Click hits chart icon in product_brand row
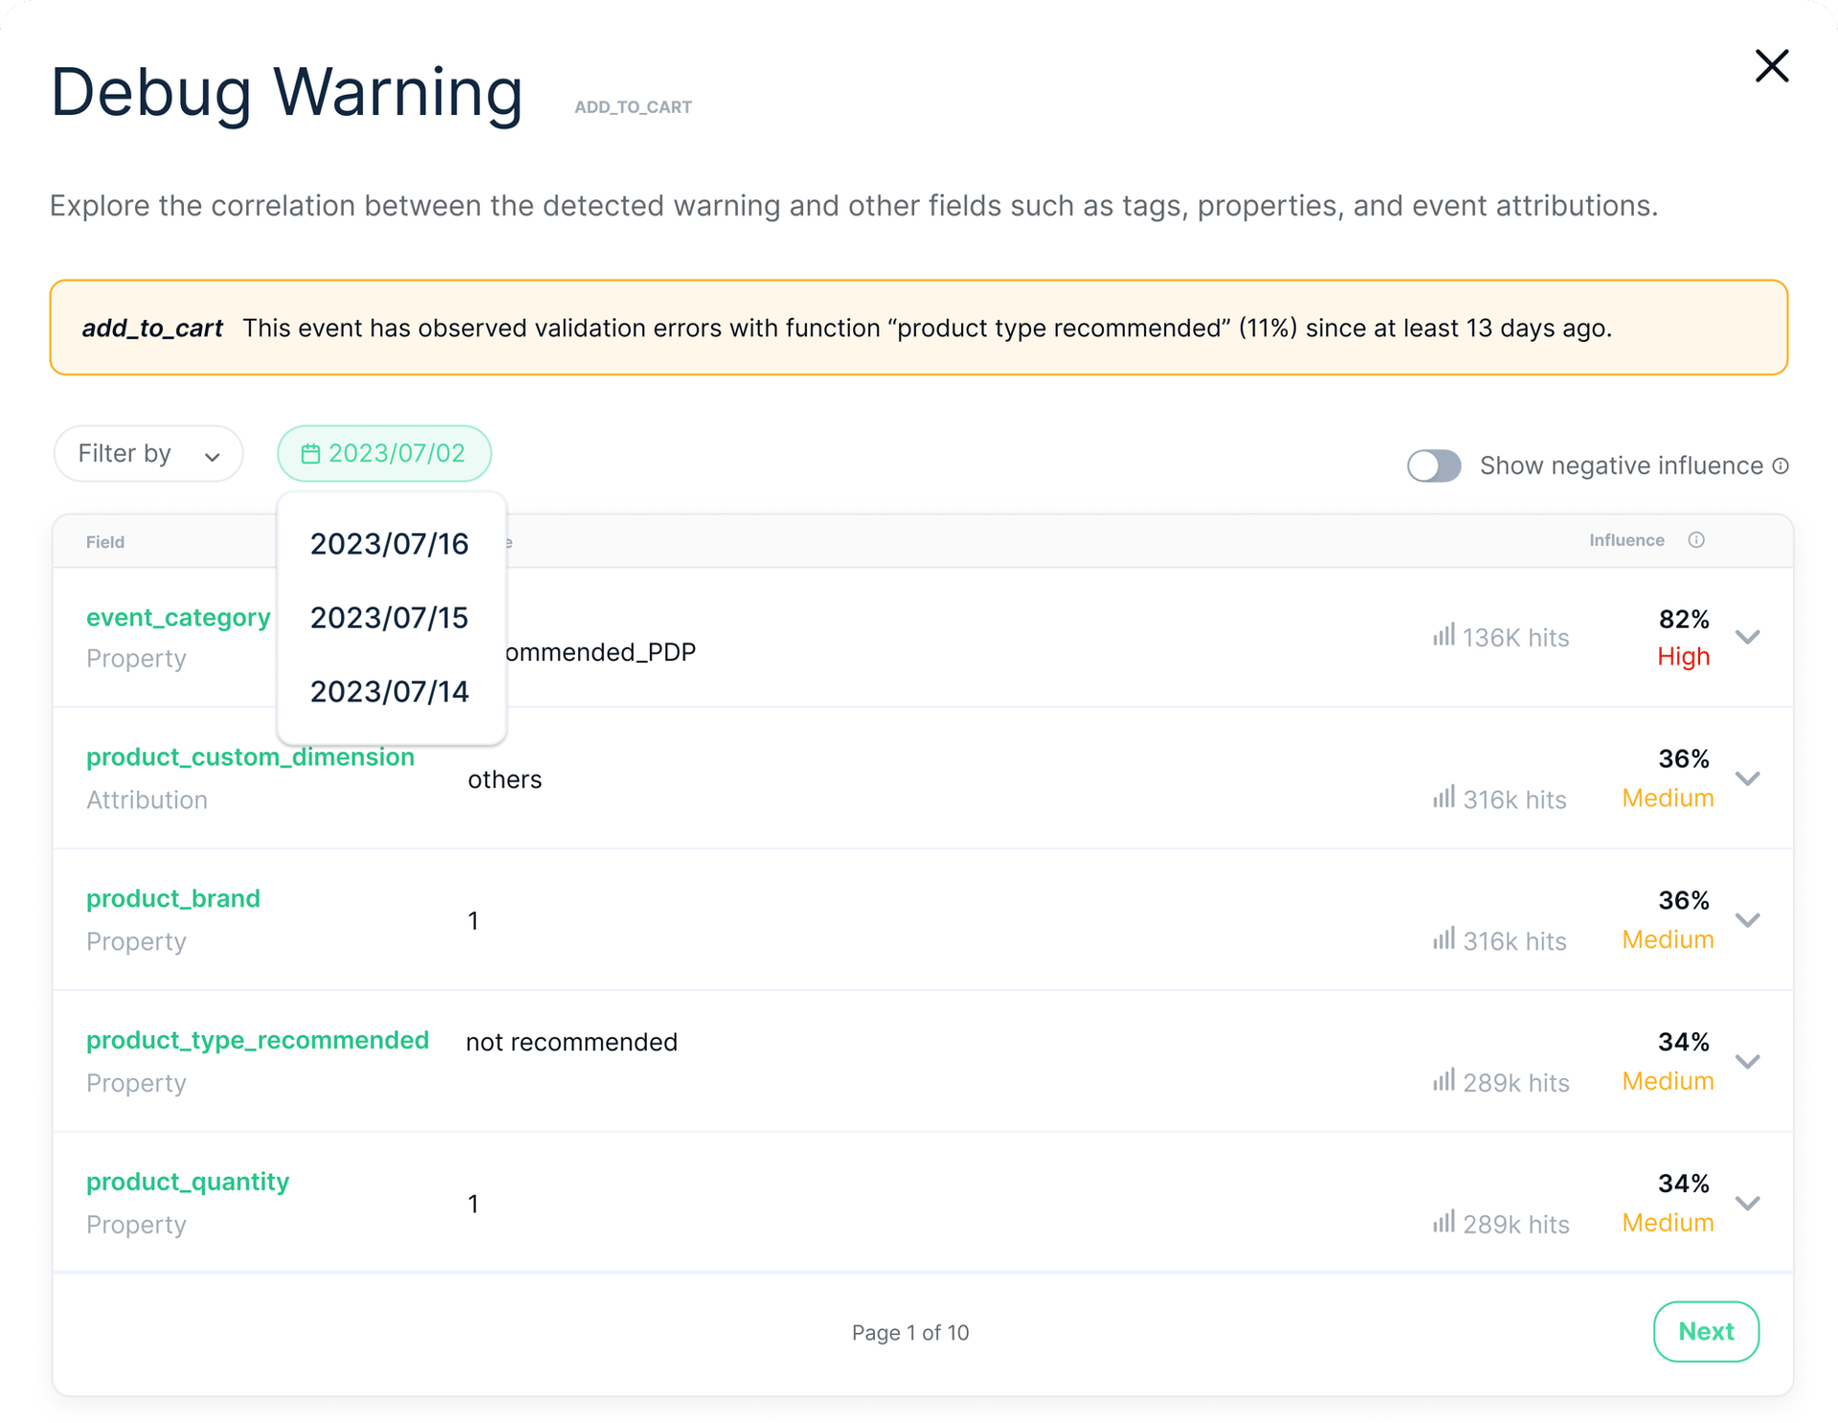This screenshot has width=1838, height=1423. [x=1444, y=938]
